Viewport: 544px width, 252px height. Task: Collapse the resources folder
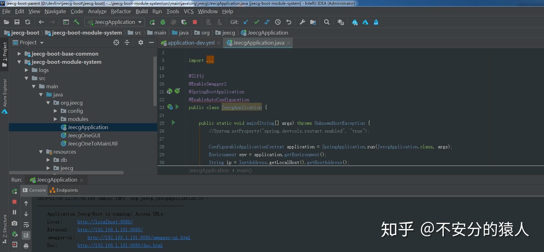(x=41, y=152)
